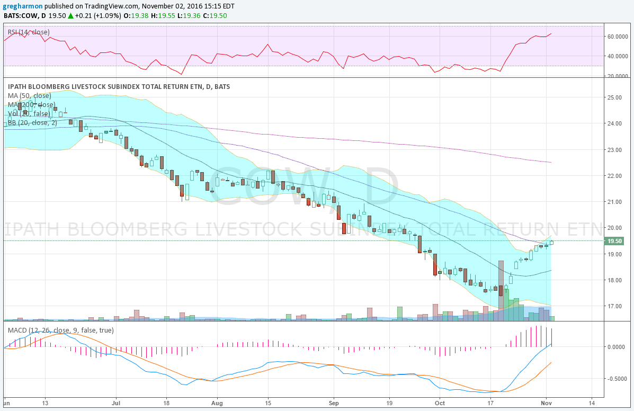Click the Oct date label on time axis
This screenshot has height=411, width=634.
tap(440, 403)
